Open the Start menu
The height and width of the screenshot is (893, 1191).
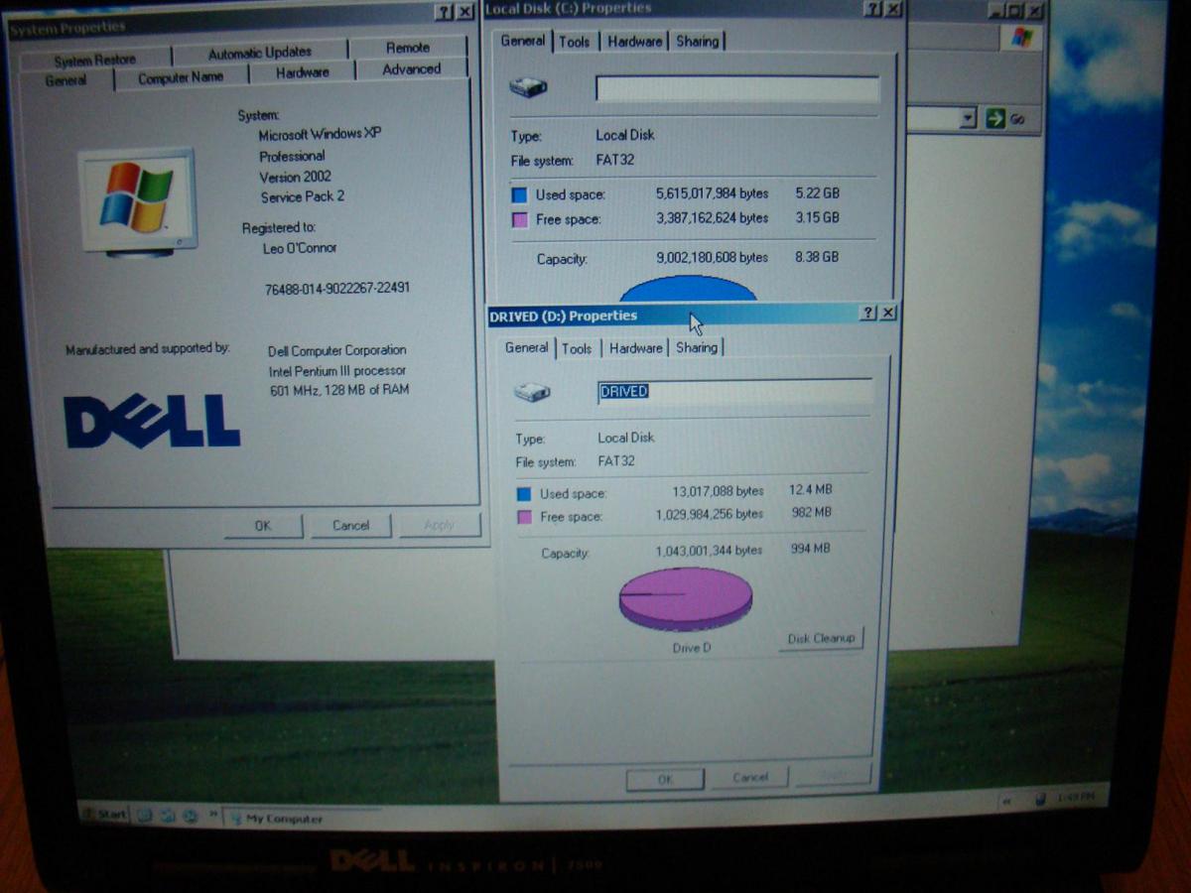click(105, 815)
